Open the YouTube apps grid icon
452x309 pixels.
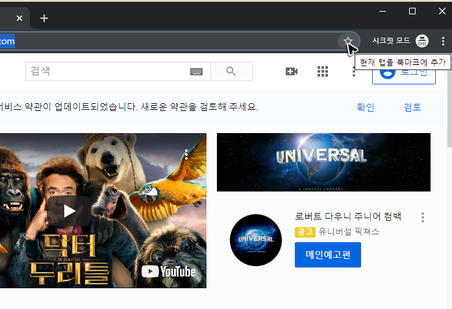pos(323,71)
